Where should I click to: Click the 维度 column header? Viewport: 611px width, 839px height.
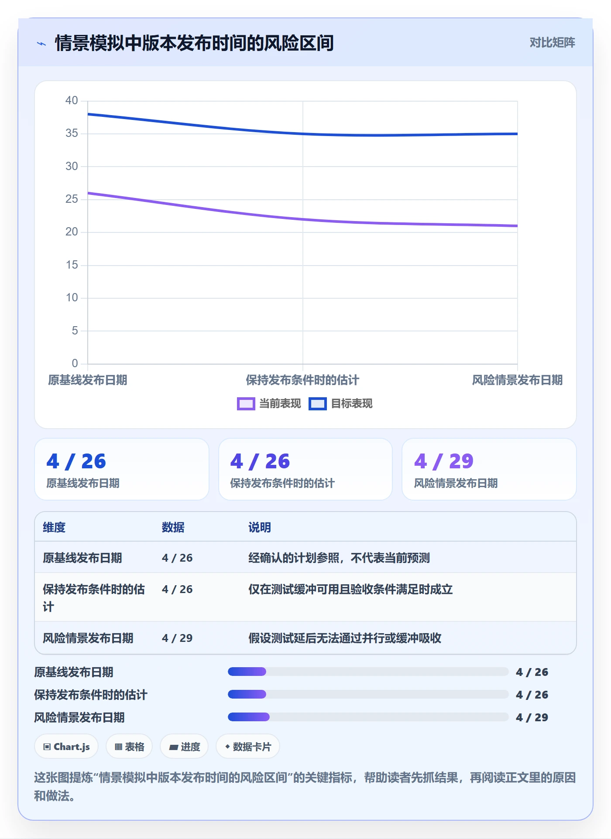click(x=54, y=527)
